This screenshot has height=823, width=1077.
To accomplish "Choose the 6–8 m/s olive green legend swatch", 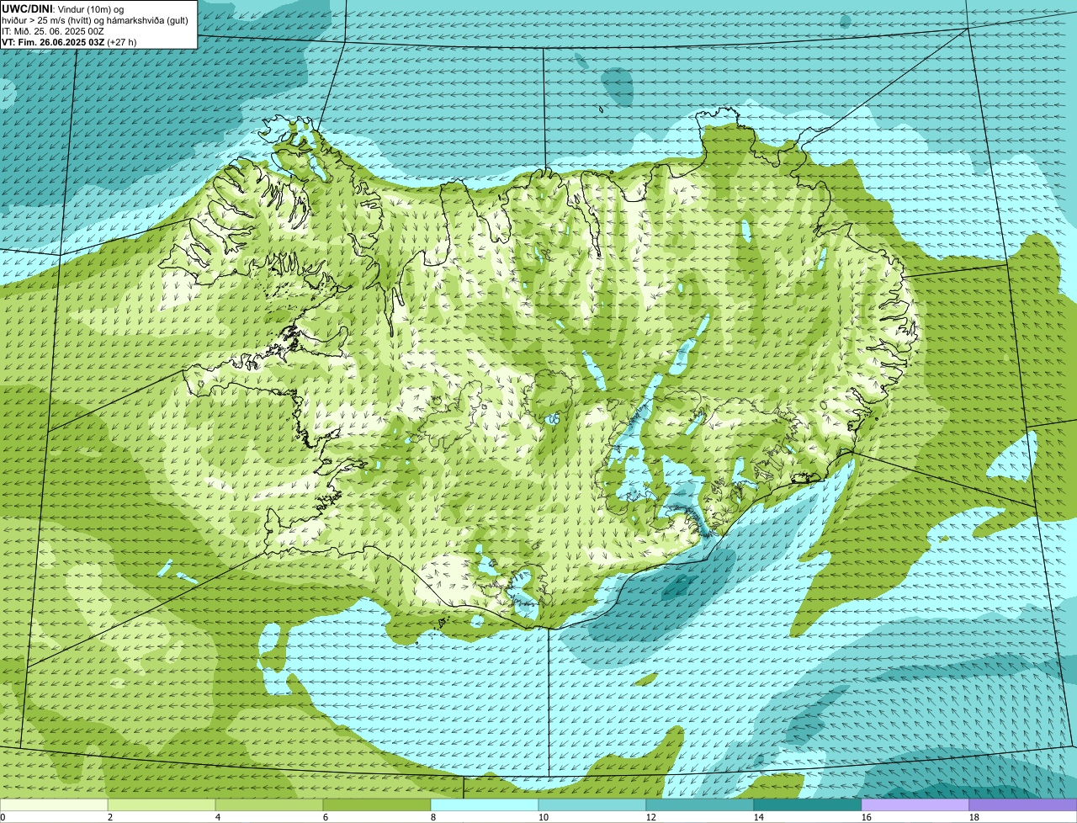I will (x=377, y=805).
